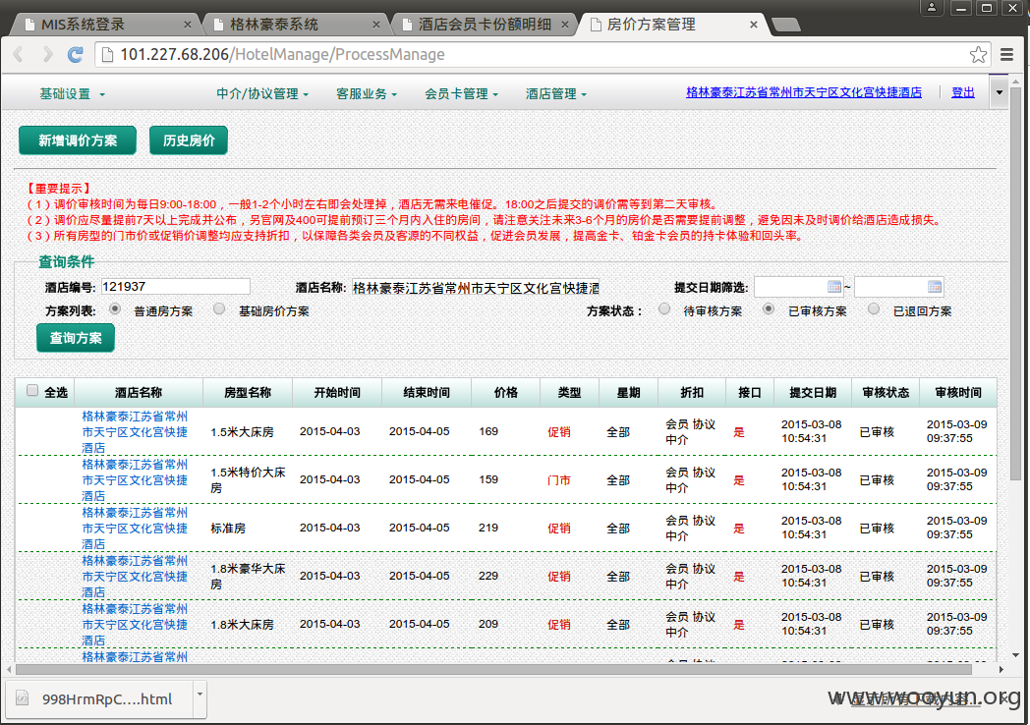Image resolution: width=1030 pixels, height=725 pixels.
Task: Click price 219 in 标准房 row
Action: coord(488,528)
